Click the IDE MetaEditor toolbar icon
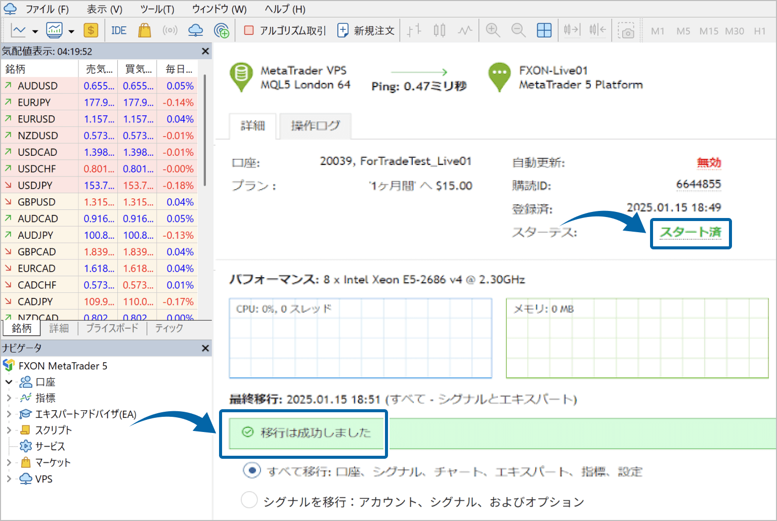 pyautogui.click(x=119, y=31)
